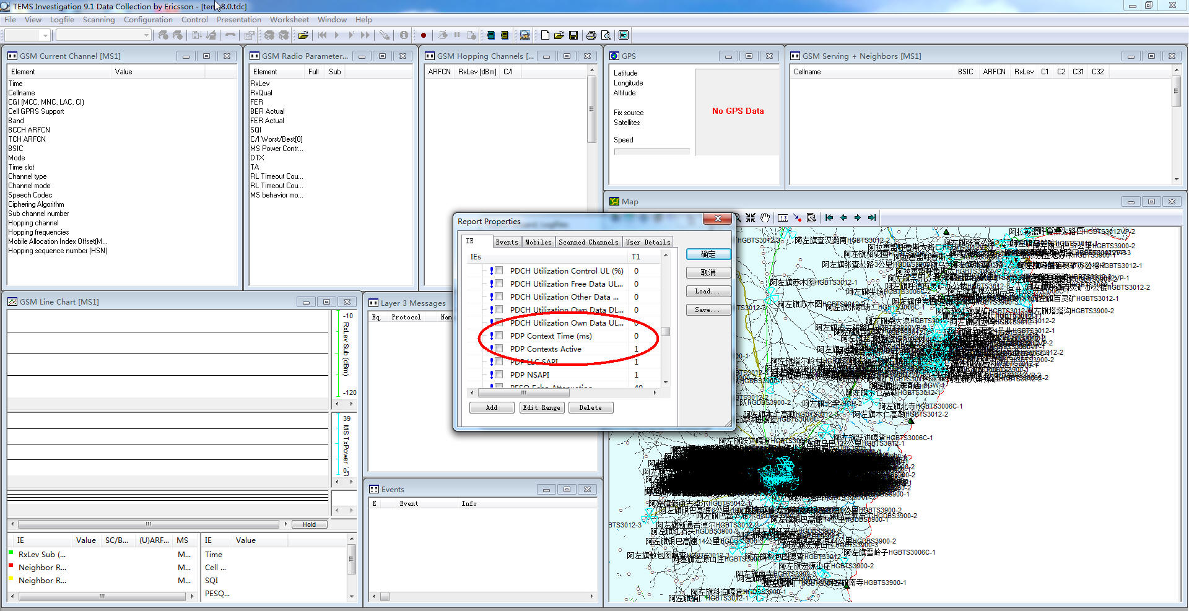The width and height of the screenshot is (1189, 611).
Task: Open the Presentation menu
Action: click(239, 19)
